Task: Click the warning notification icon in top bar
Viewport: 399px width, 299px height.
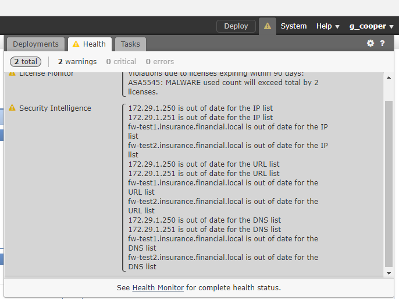Action: [267, 26]
